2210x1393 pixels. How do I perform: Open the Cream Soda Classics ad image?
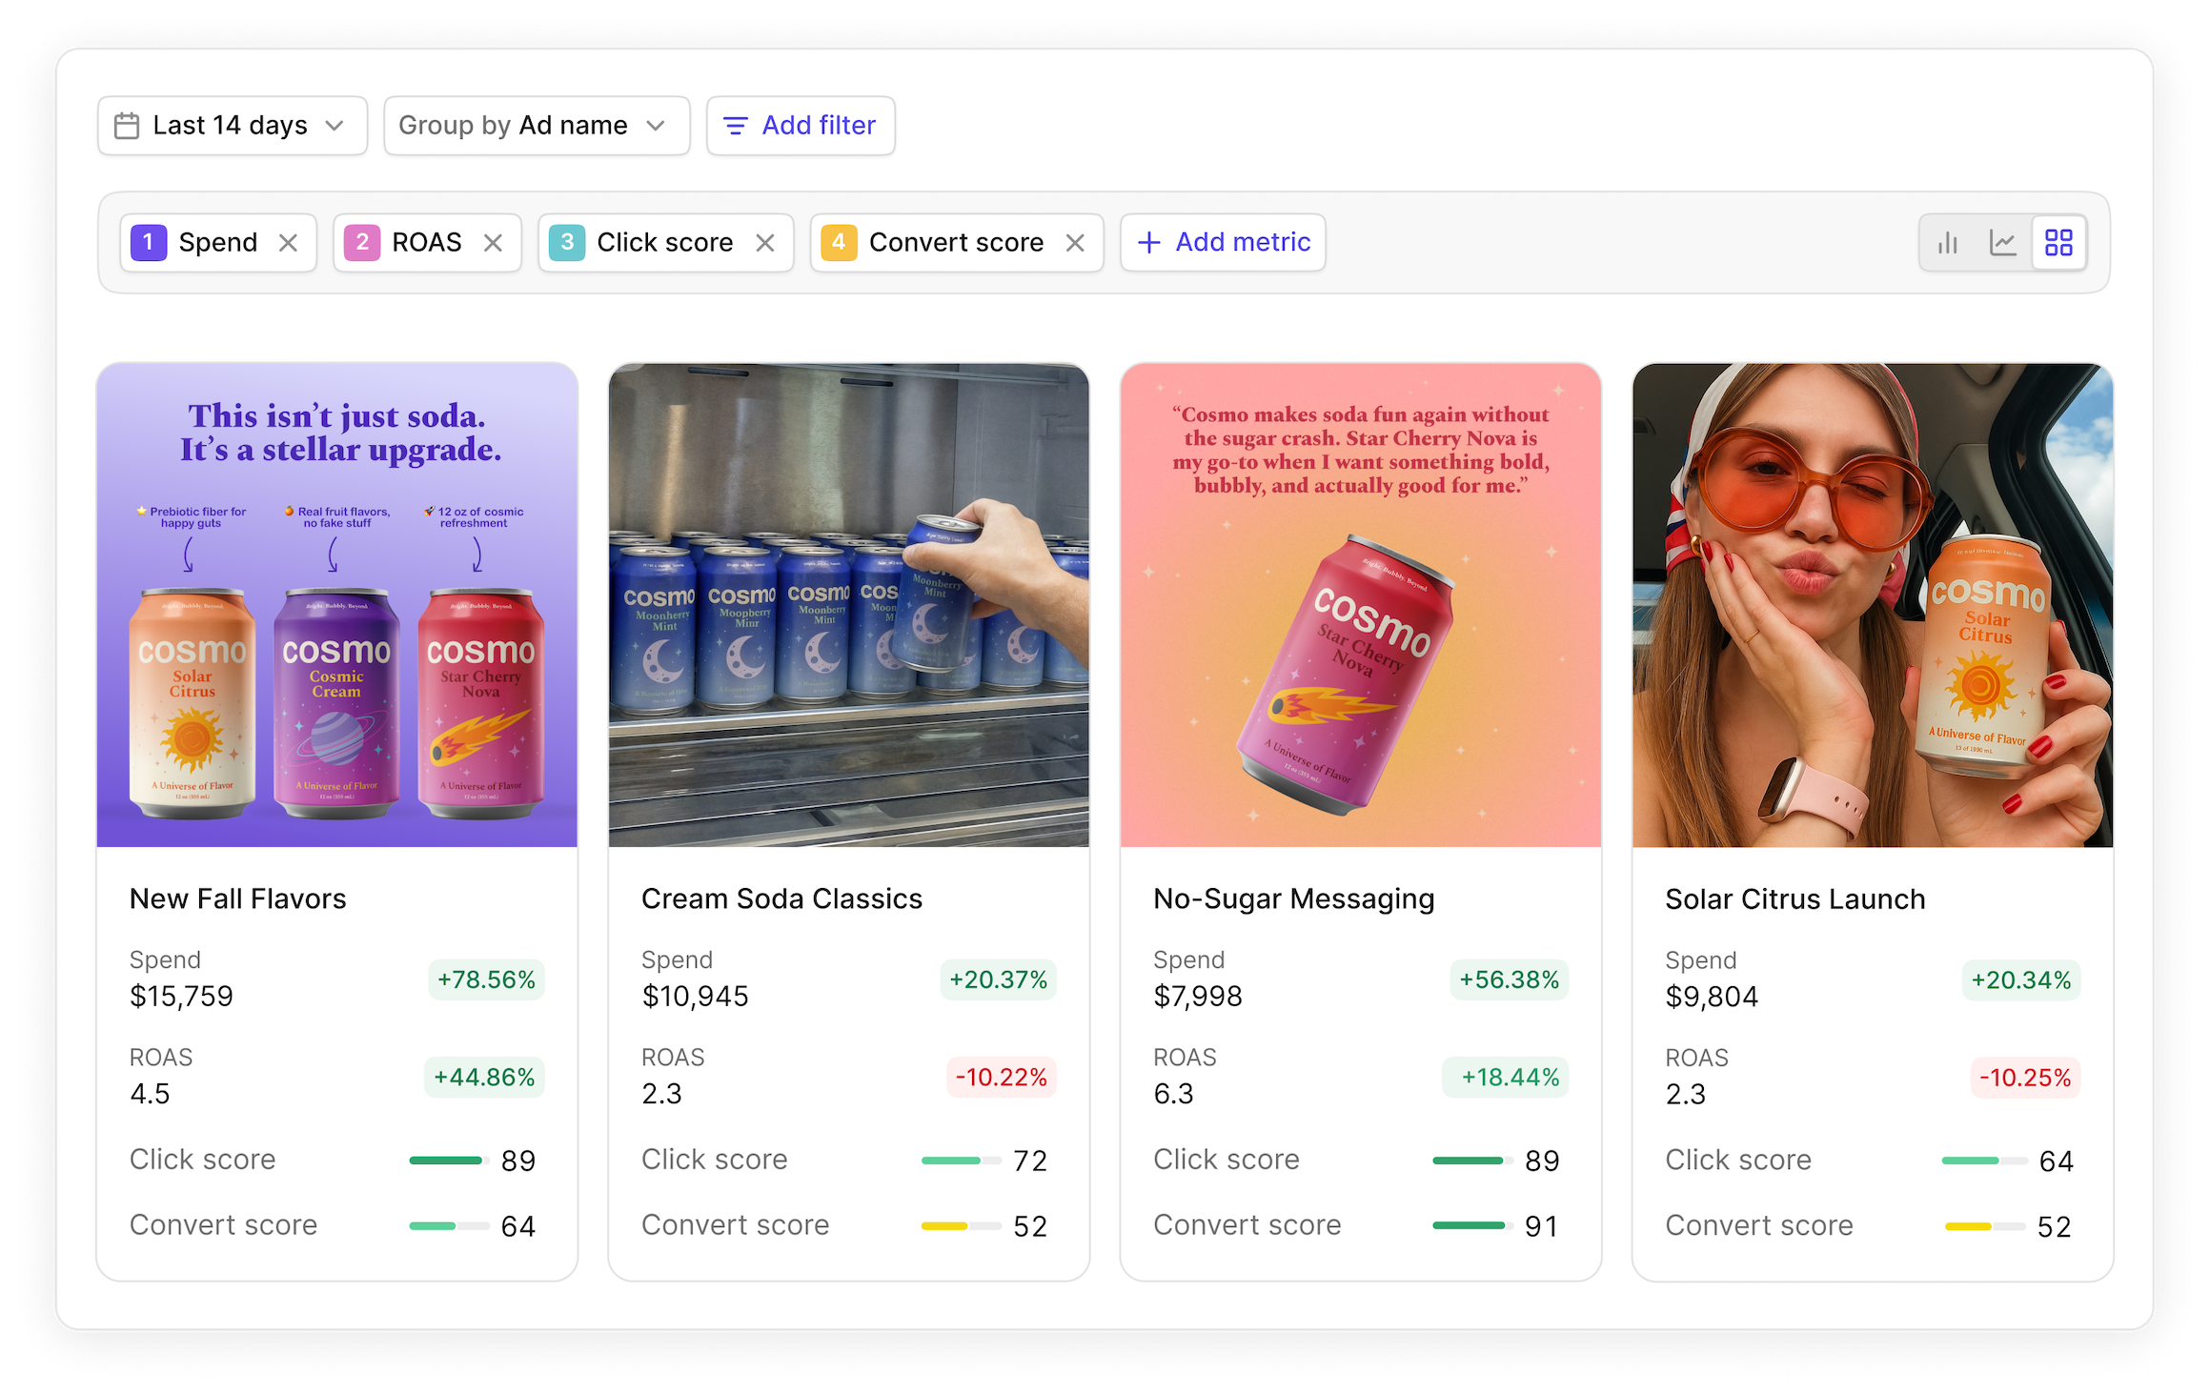pos(848,604)
